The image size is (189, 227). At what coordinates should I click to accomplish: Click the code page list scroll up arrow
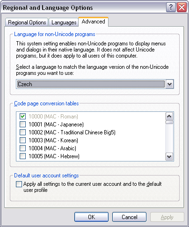[169, 117]
